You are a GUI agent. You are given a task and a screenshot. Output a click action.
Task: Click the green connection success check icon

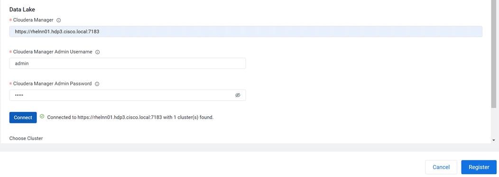tap(42, 117)
